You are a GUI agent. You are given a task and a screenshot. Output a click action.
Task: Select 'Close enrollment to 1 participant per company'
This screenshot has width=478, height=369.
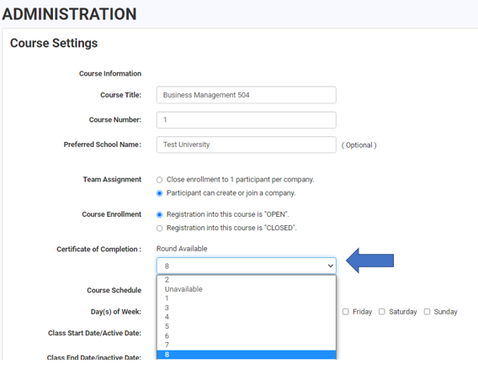click(159, 180)
